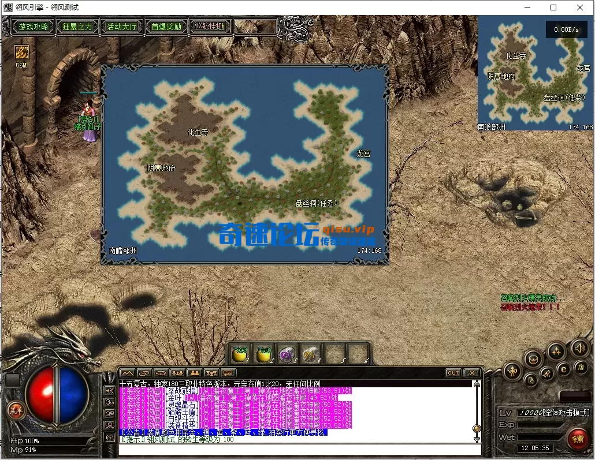Open the 游戏攻略 guide menu
Screen dimensions: 595x460
pyautogui.click(x=34, y=27)
